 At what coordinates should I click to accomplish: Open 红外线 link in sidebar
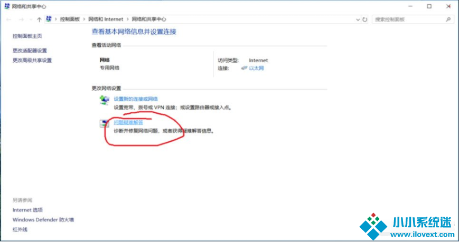(x=20, y=230)
